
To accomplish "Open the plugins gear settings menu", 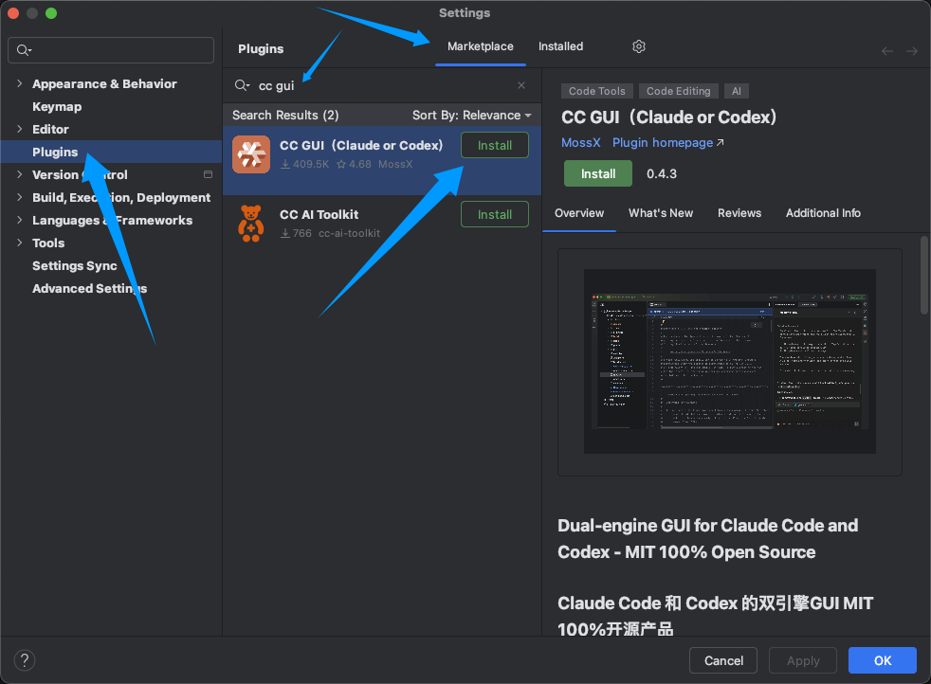I will click(x=638, y=46).
